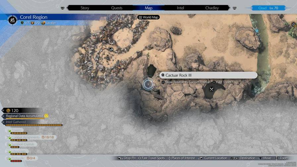Click Fast Travel Spots in the bottom bar
This screenshot has width=297, height=167.
tap(153, 158)
